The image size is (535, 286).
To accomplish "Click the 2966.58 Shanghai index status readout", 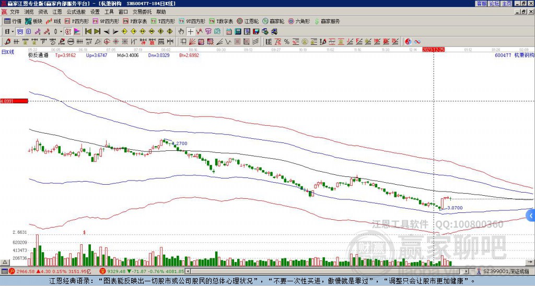I will point(50,271).
